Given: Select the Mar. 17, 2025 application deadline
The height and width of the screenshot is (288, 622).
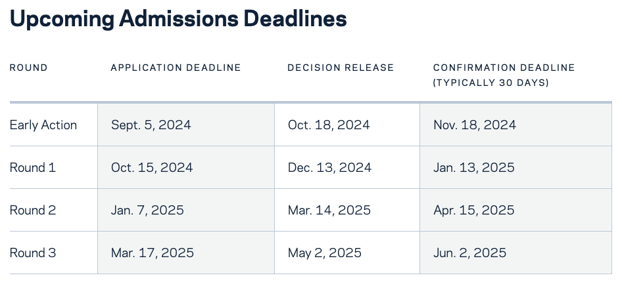Looking at the screenshot, I should point(153,253).
